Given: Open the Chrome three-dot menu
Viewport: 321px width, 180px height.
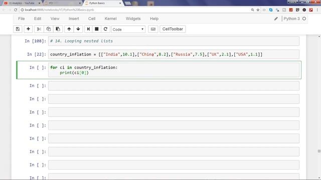Looking at the screenshot, I should [x=317, y=10].
